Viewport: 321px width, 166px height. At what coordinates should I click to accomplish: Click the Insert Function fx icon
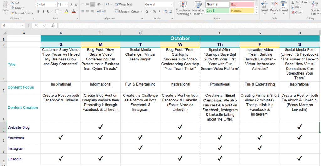tap(53, 25)
